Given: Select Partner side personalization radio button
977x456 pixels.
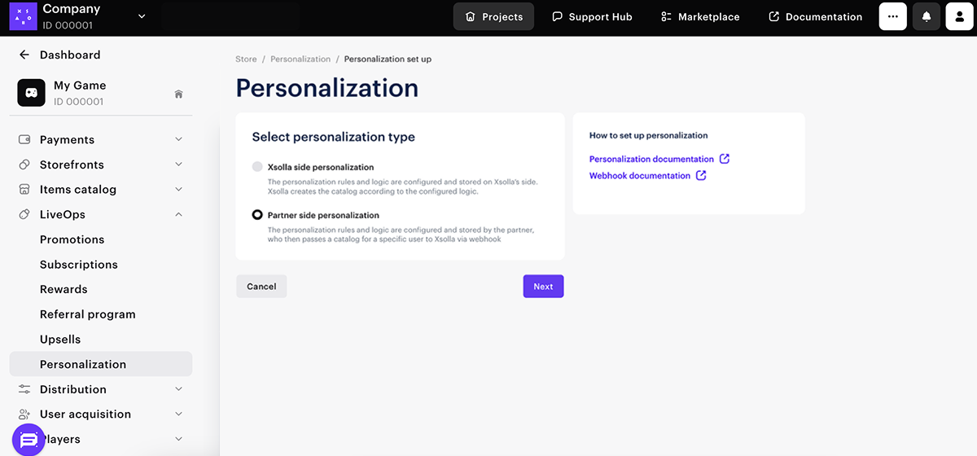Looking at the screenshot, I should [257, 215].
